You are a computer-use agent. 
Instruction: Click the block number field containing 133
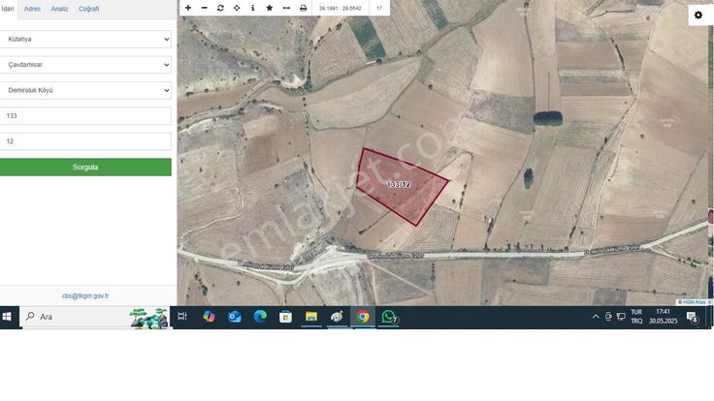[85, 116]
